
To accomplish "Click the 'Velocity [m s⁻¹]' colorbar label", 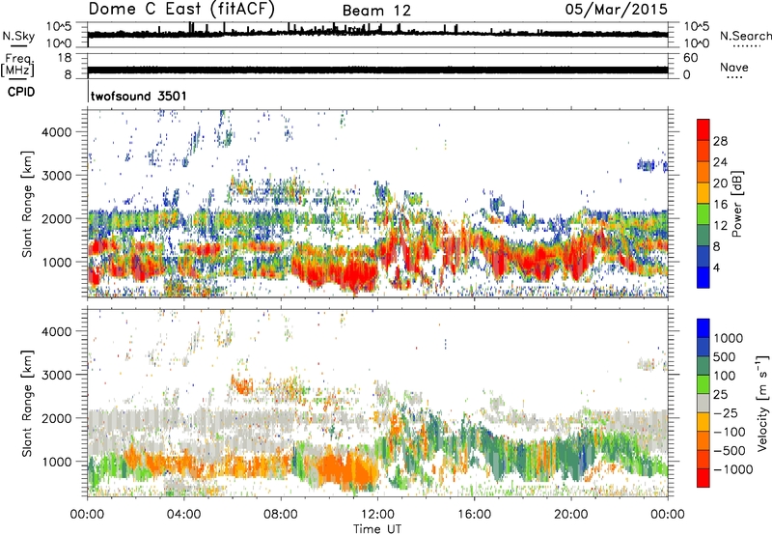I will click(762, 403).
